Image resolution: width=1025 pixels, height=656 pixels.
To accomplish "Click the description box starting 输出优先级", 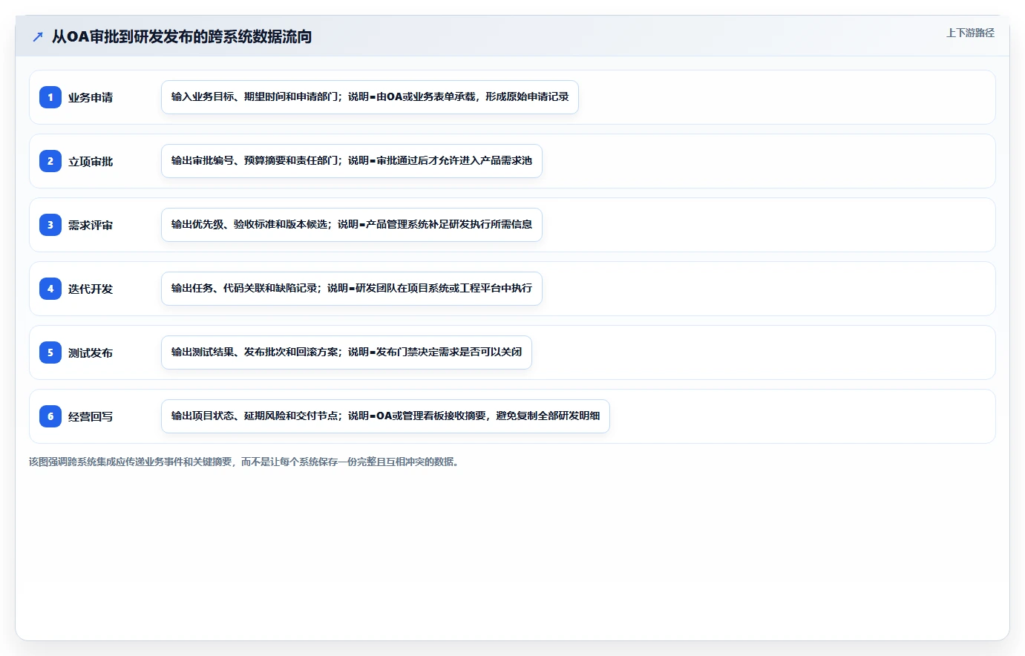I will pyautogui.click(x=352, y=225).
